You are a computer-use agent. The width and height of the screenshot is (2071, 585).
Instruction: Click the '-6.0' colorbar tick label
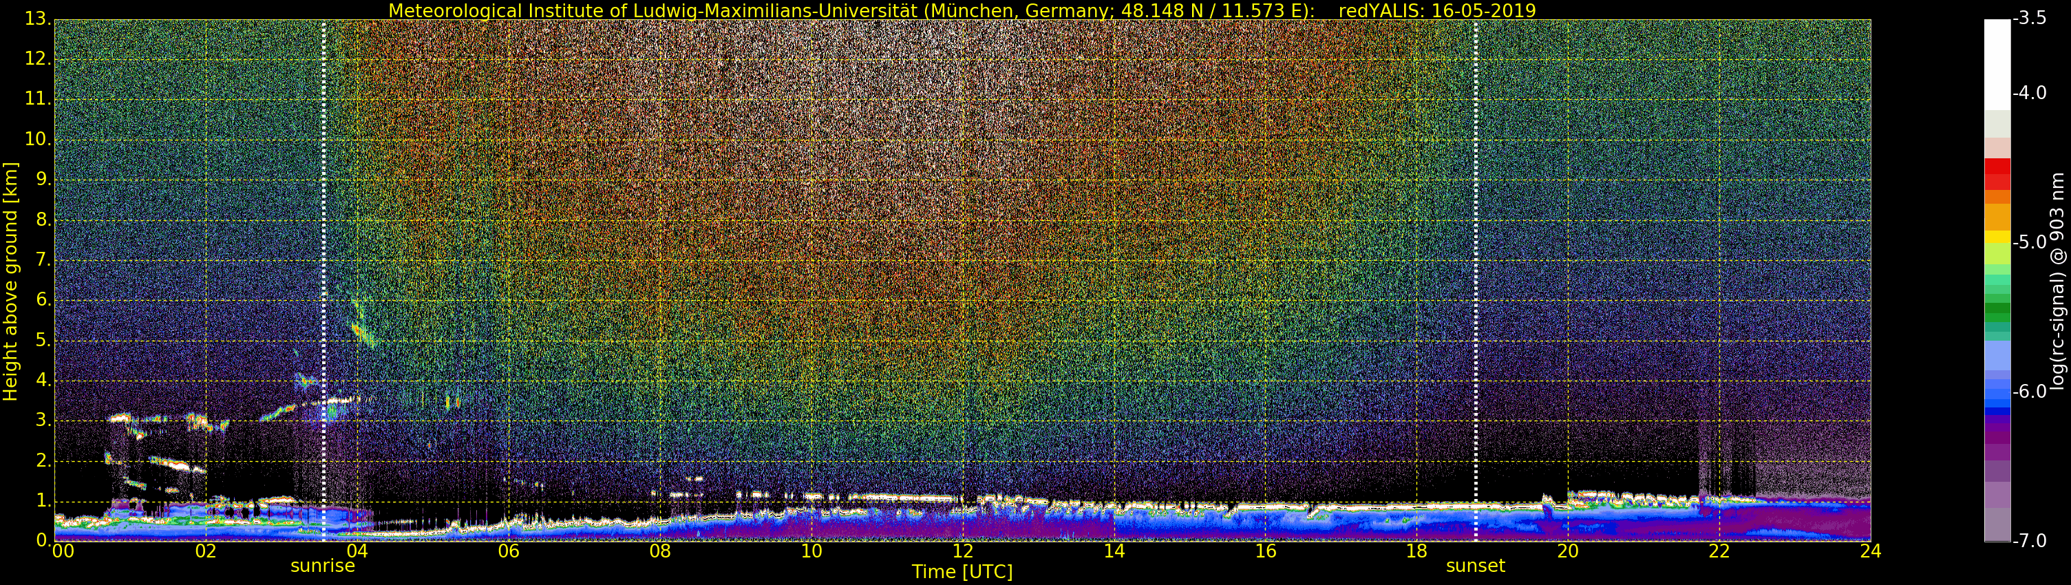(x=2030, y=392)
